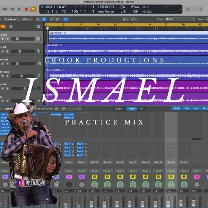208x208 pixels.
Task: Open the CLA-2A plugin slot
Action: [x=5, y=121]
